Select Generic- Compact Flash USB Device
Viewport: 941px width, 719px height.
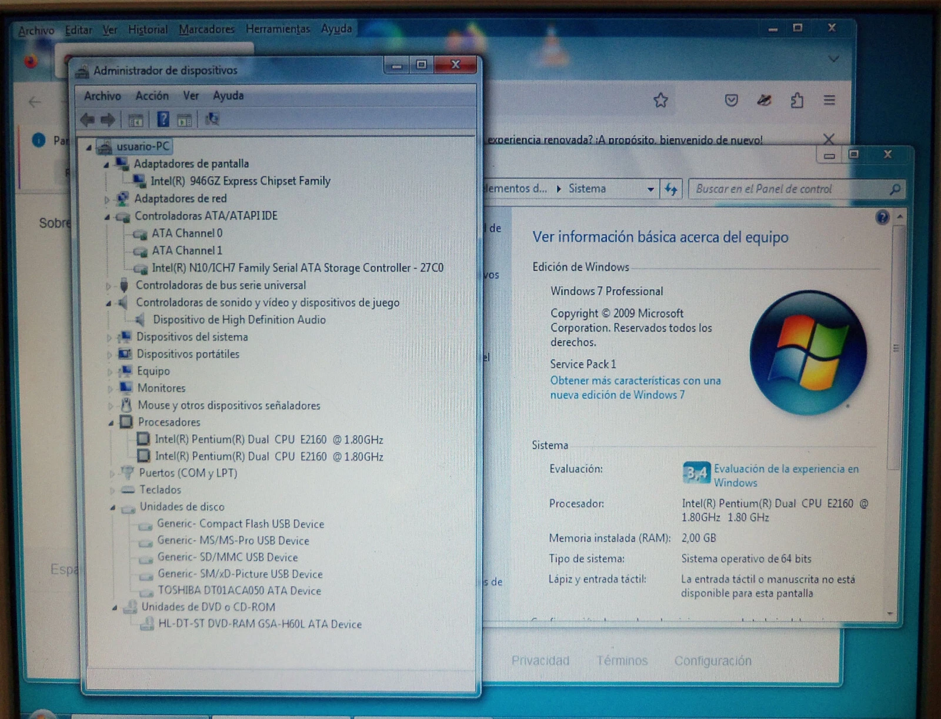(241, 524)
